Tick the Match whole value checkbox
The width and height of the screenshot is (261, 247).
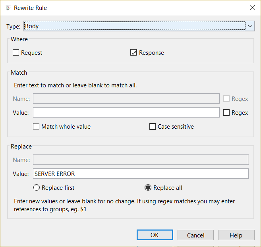(x=36, y=127)
